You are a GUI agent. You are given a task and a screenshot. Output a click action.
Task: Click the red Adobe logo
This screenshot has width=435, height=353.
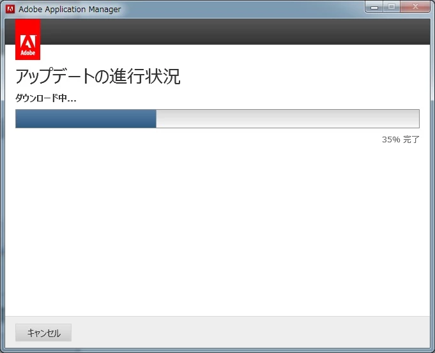pyautogui.click(x=27, y=40)
